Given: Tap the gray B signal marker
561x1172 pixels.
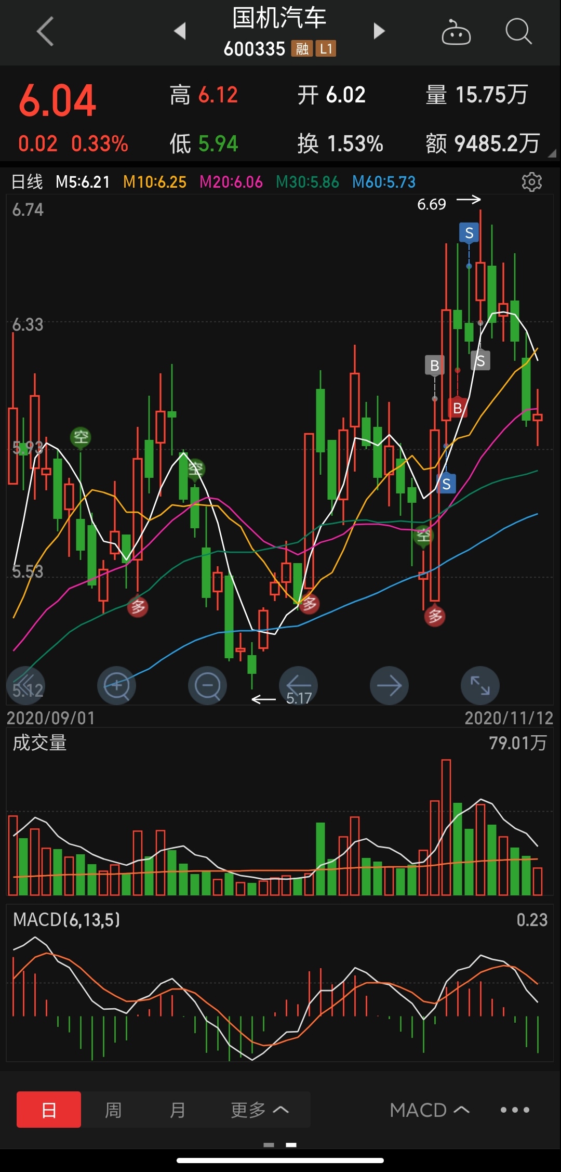Looking at the screenshot, I should (x=435, y=366).
